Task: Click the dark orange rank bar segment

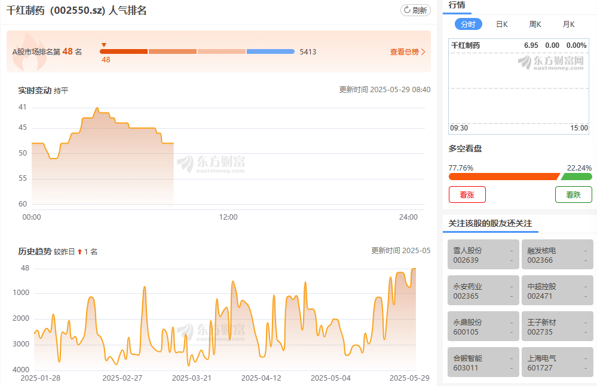Action: [x=124, y=51]
